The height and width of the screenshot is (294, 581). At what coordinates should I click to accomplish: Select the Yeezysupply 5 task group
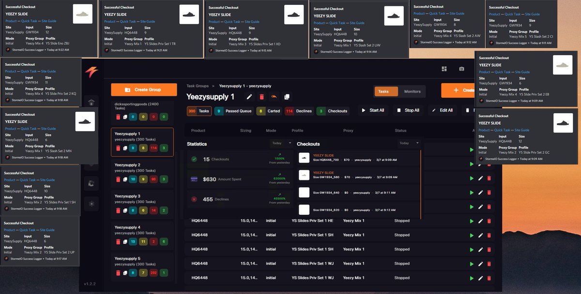tap(142, 267)
